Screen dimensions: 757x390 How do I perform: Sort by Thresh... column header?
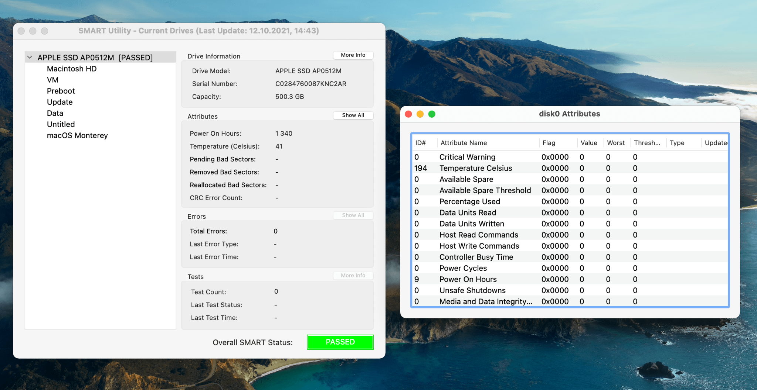click(648, 143)
